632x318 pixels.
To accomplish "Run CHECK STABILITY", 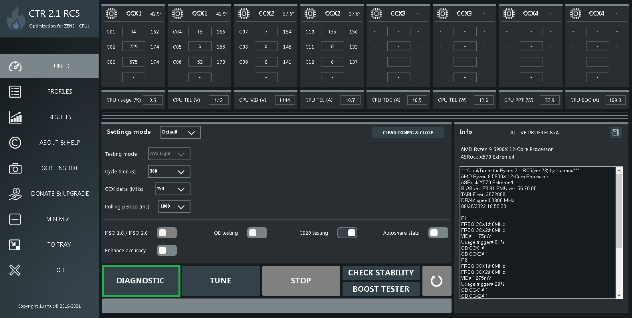I will click(x=381, y=273).
